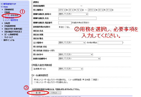
Task: Select あり for 放射線作業の有無
Action: pos(60,27)
